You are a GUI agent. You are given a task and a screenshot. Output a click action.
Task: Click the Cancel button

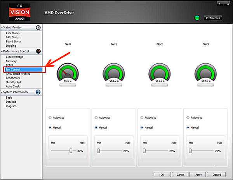tap(180, 175)
